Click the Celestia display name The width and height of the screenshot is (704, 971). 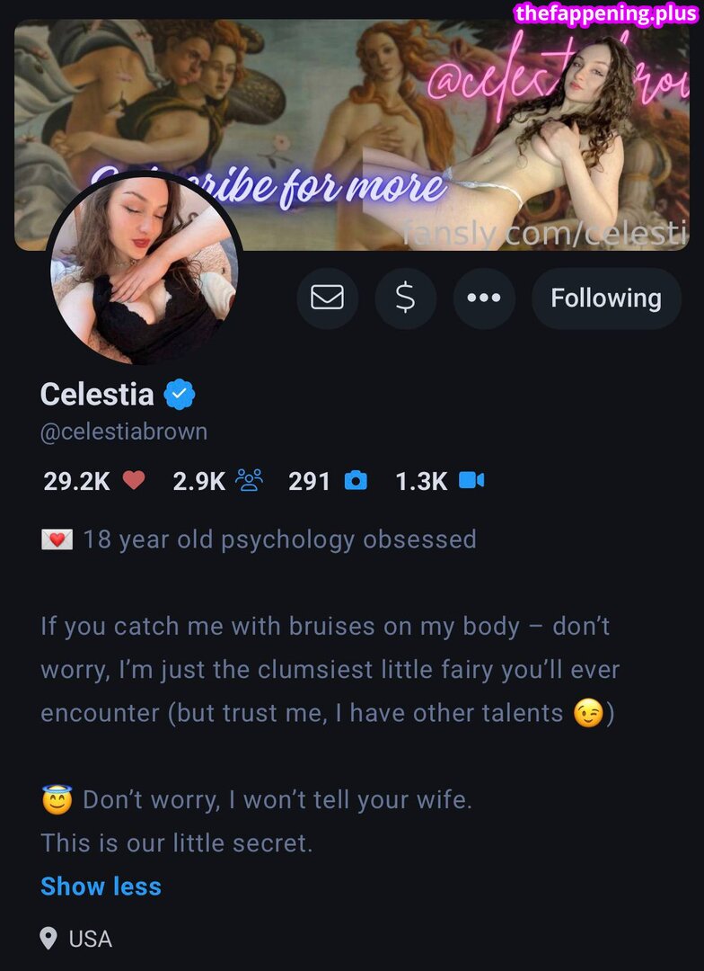[97, 394]
